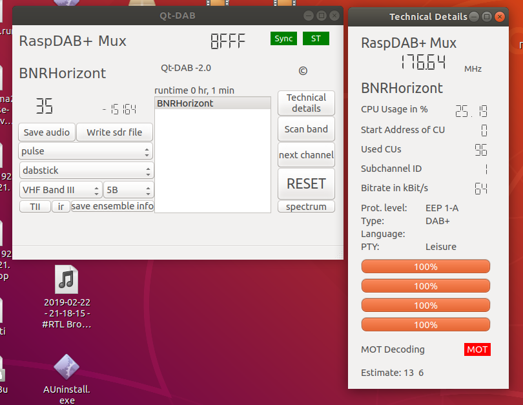Image resolution: width=523 pixels, height=405 pixels.
Task: Click Write sdr file button
Action: (114, 132)
